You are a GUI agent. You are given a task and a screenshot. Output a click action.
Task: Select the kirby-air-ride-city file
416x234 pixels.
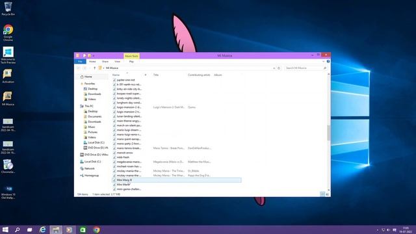pos(129,89)
